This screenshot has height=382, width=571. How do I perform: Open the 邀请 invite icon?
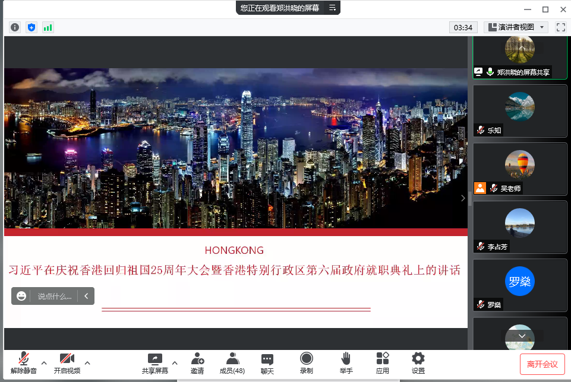197,362
